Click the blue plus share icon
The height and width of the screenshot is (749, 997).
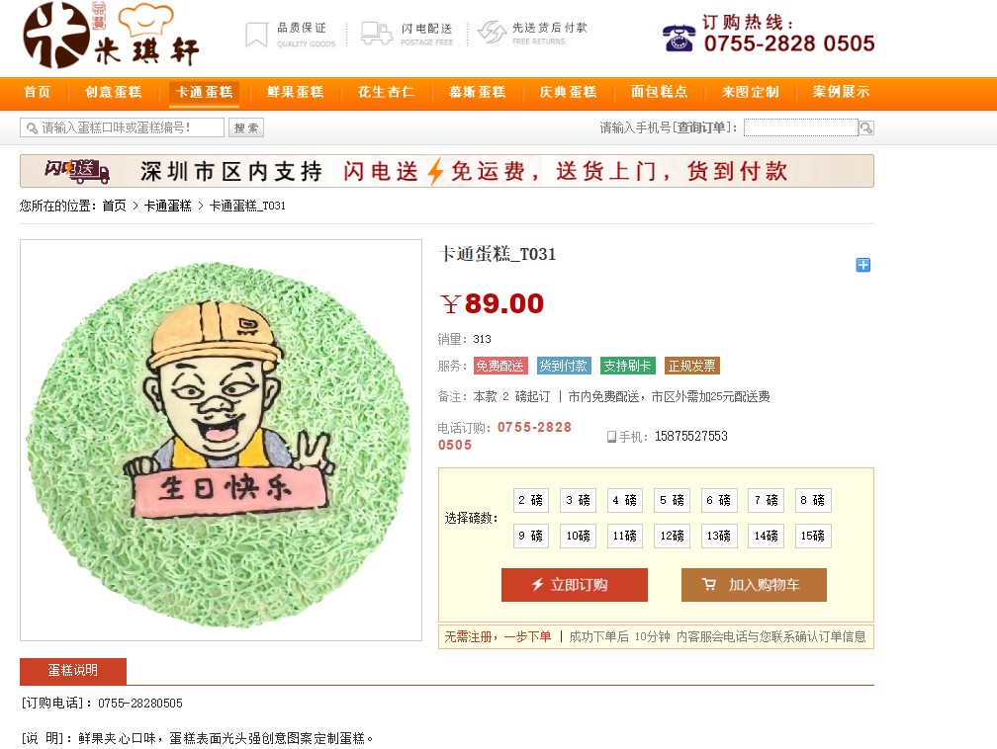tap(862, 265)
